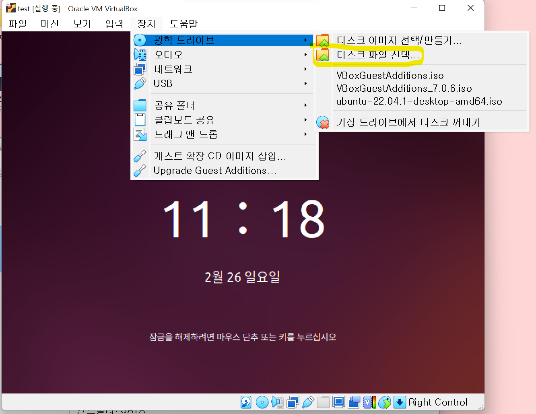Click the optical disc icon beside 광학 드라이브
The height and width of the screenshot is (414, 536).
point(140,40)
